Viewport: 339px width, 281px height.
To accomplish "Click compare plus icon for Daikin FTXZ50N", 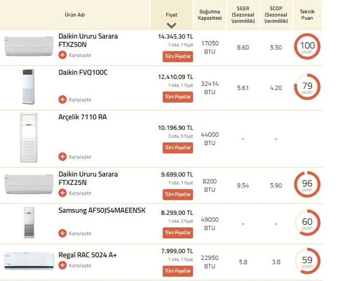I will point(62,55).
